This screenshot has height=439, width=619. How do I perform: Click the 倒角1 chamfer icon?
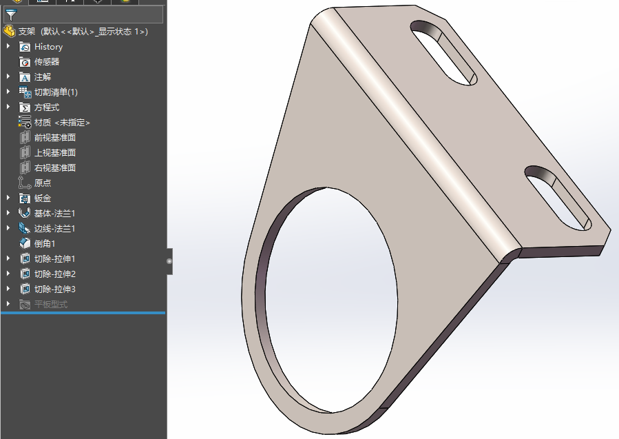click(25, 243)
